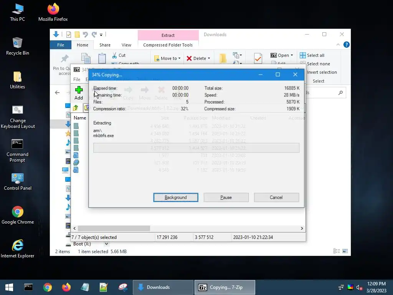Click network icon in system tray

pos(341,287)
